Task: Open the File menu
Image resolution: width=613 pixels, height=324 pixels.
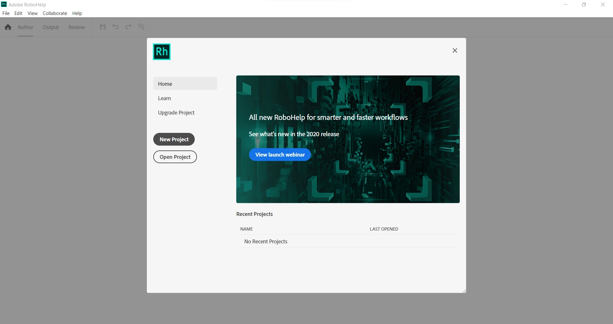Action: click(x=6, y=13)
